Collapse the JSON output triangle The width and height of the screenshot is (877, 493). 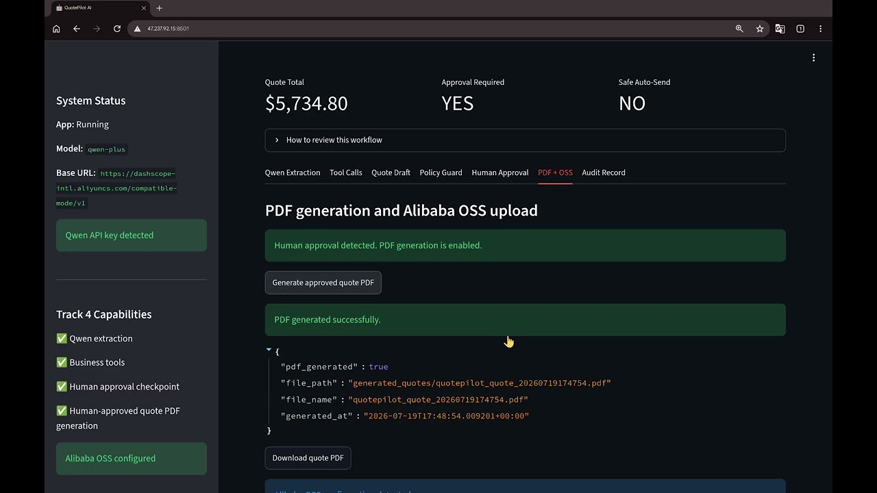[269, 350]
